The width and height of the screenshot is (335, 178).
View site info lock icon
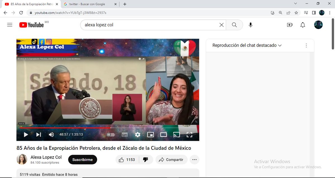point(30,13)
